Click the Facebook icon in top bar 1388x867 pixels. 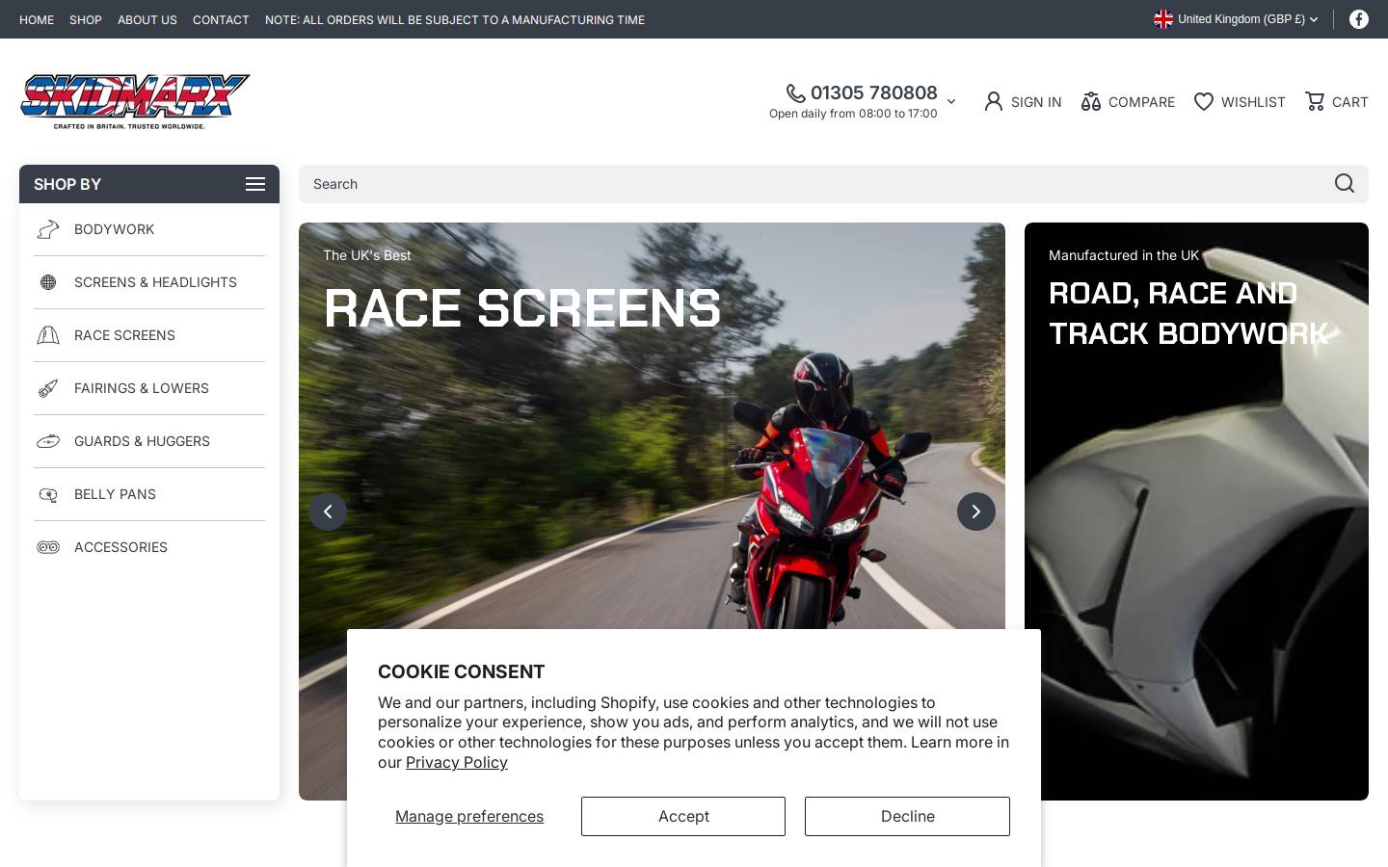tap(1358, 19)
